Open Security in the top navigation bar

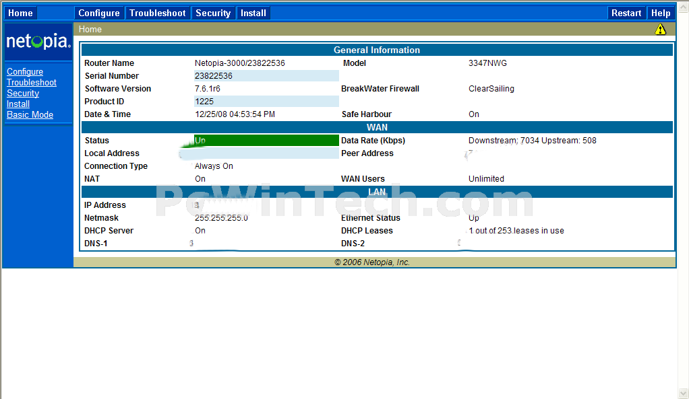coord(213,13)
